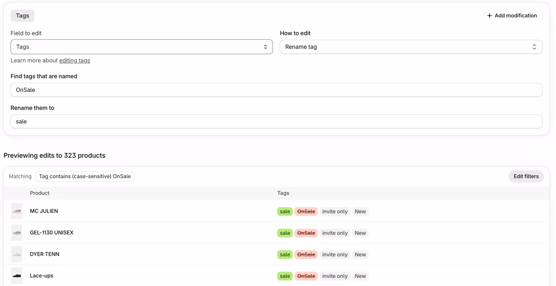Focus the Rename them to input field

(x=277, y=122)
